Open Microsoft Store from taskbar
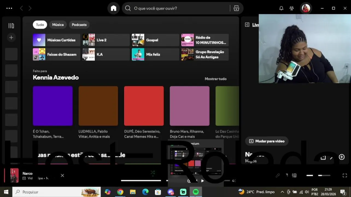This screenshot has width=351, height=197. click(158, 192)
